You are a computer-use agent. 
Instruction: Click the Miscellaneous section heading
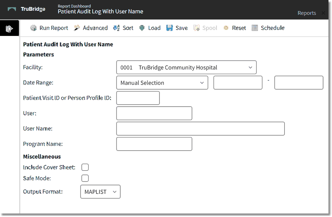pos(42,156)
